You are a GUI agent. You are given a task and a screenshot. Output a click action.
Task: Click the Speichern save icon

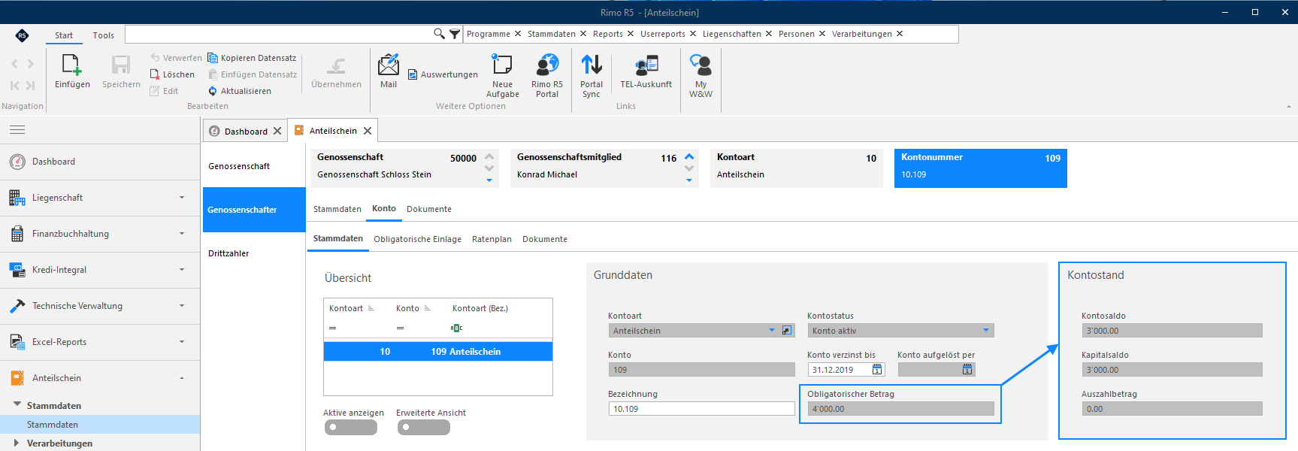pos(121,65)
